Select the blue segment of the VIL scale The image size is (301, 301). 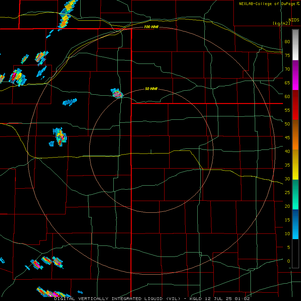coord(295,224)
